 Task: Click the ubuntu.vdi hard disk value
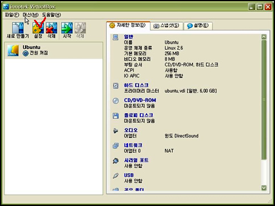pyautogui.click(x=190, y=91)
